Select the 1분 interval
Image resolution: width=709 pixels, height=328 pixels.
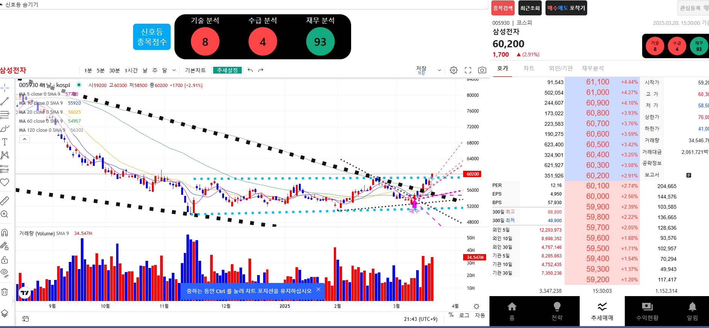click(88, 71)
